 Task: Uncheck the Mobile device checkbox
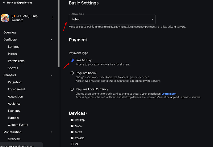(72, 126)
